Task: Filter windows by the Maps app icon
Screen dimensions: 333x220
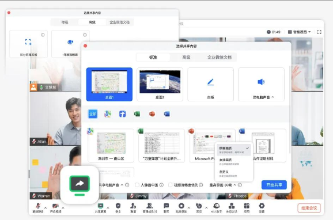Action: point(108,114)
